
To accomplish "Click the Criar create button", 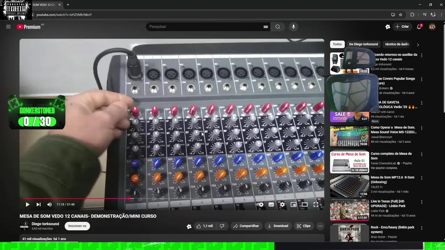I will (x=402, y=27).
